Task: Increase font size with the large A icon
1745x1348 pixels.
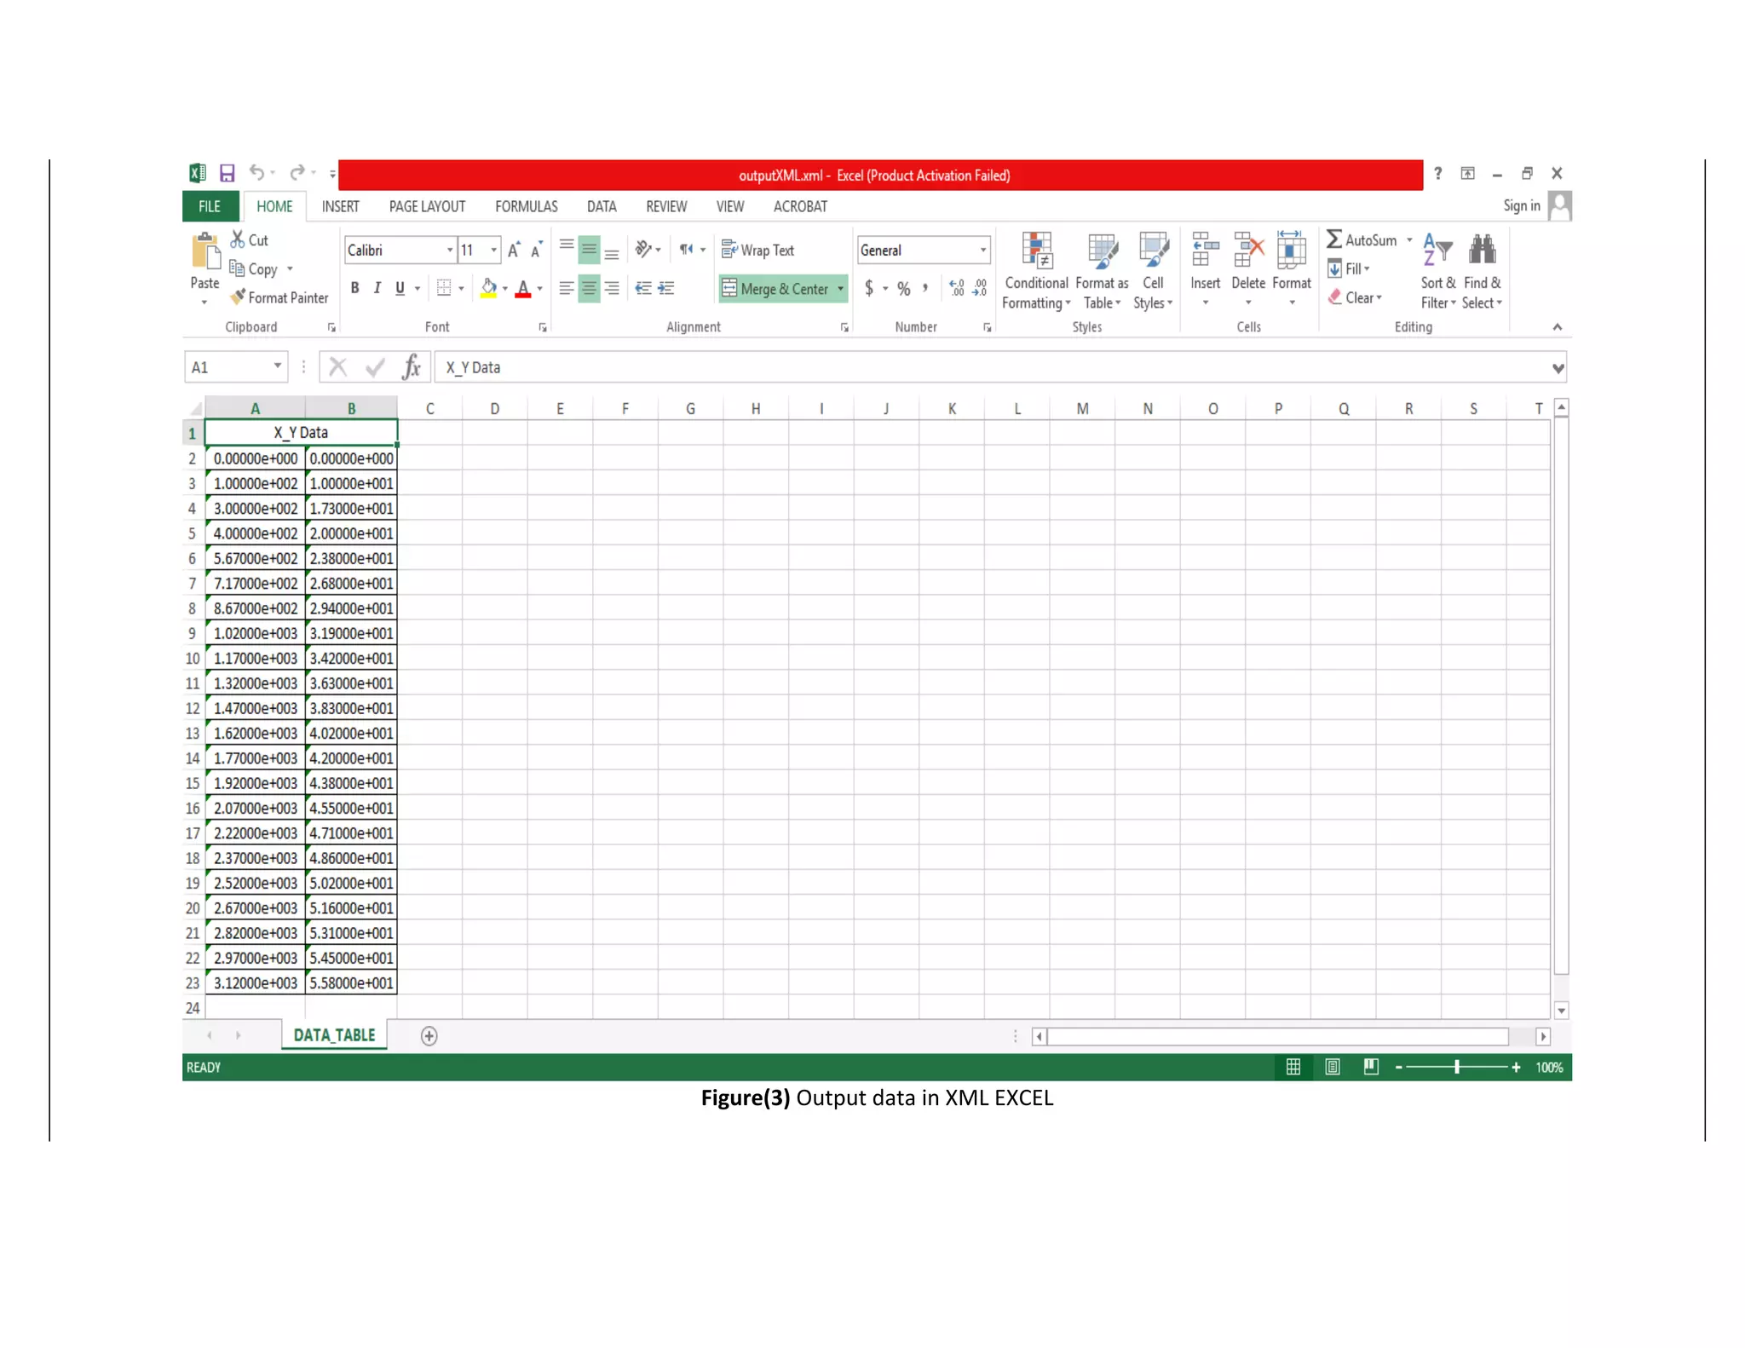Action: tap(513, 250)
